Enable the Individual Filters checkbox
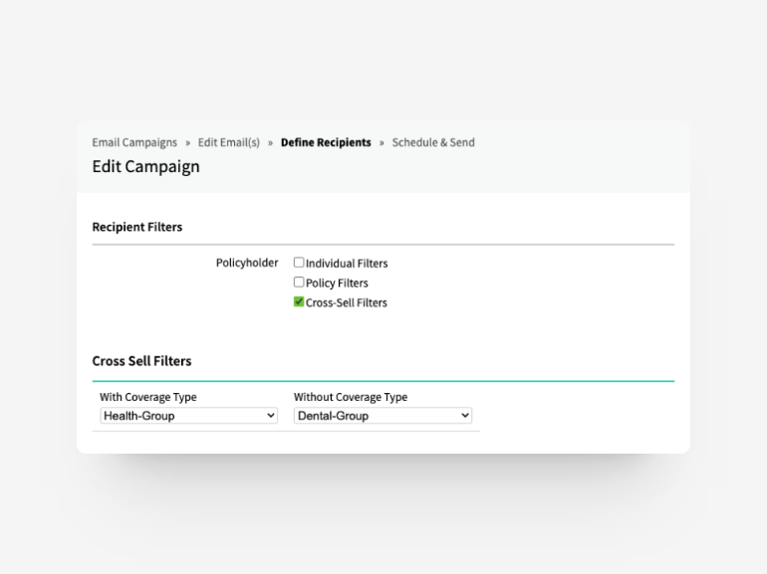This screenshot has width=767, height=574. pyautogui.click(x=299, y=263)
